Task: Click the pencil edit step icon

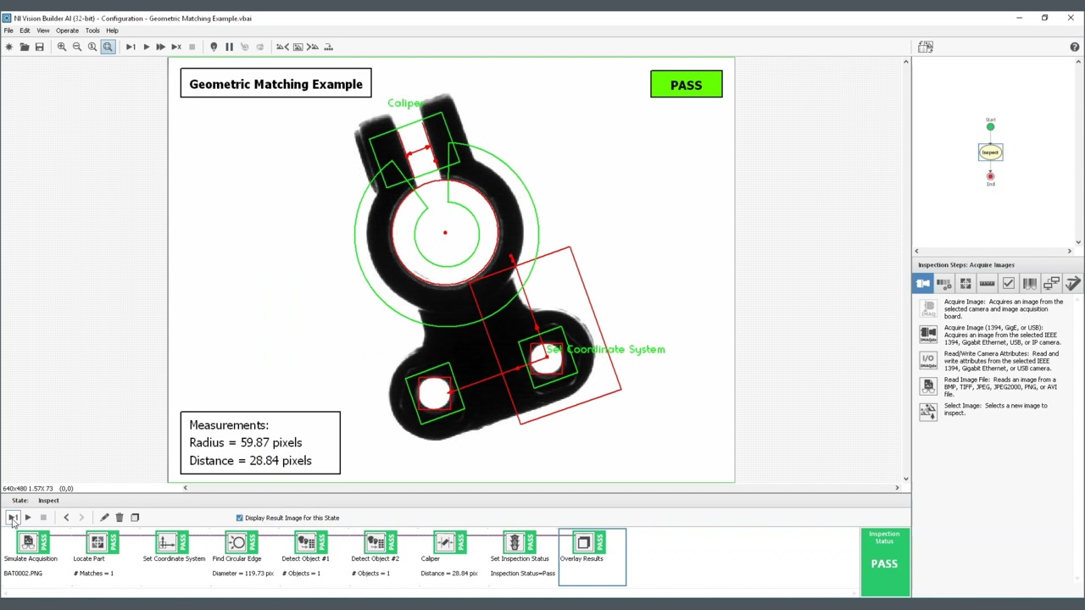Action: pos(104,518)
